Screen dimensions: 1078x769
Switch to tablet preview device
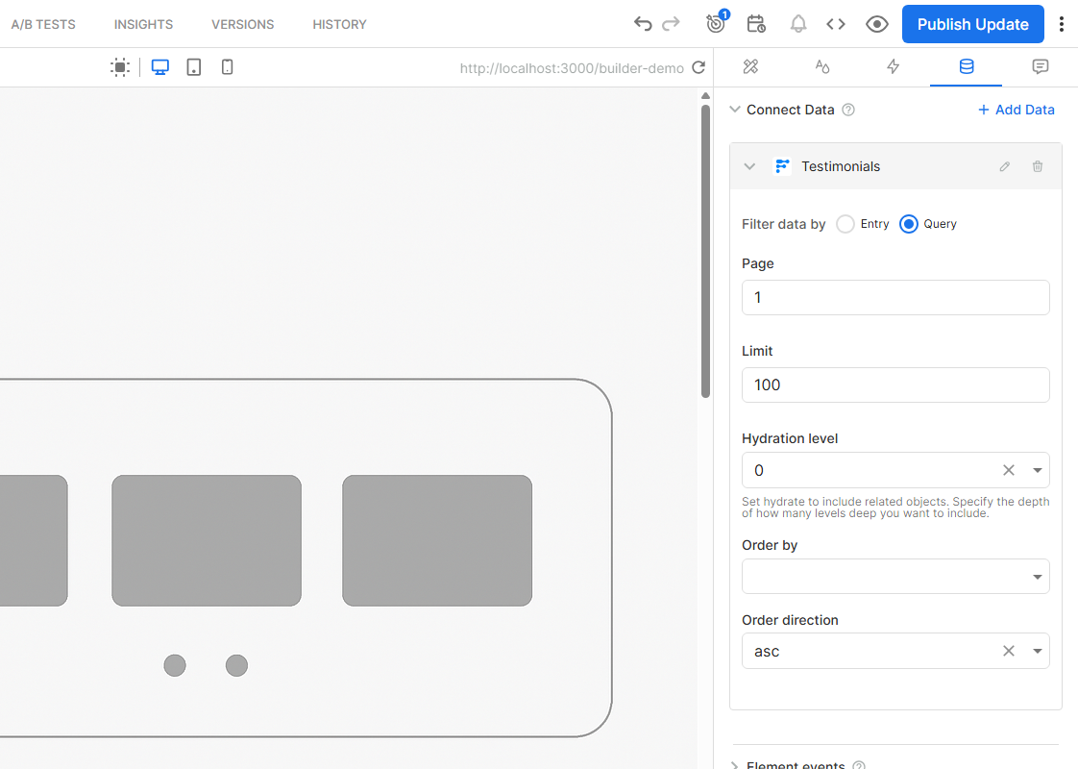[x=194, y=67]
